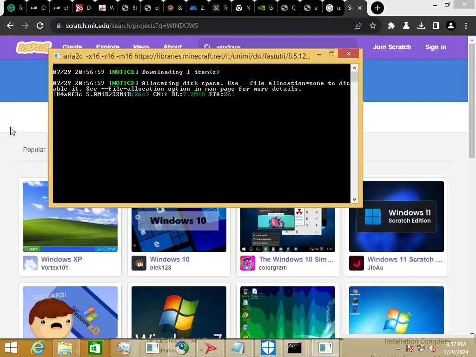Open the Chrome Labs flask icon
Screen dimensions: 476x357
[406, 26]
